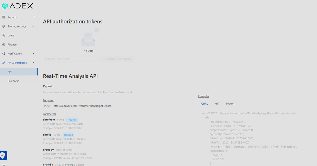
Task: Click the "limit": 500 code line
Action: point(218,159)
